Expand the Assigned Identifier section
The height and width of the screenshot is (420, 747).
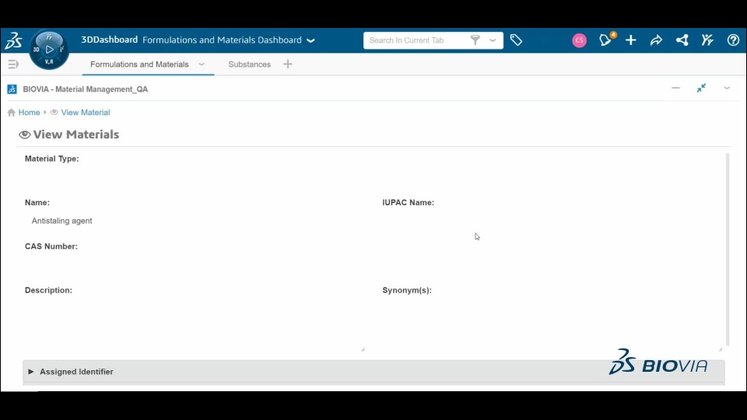point(373,372)
